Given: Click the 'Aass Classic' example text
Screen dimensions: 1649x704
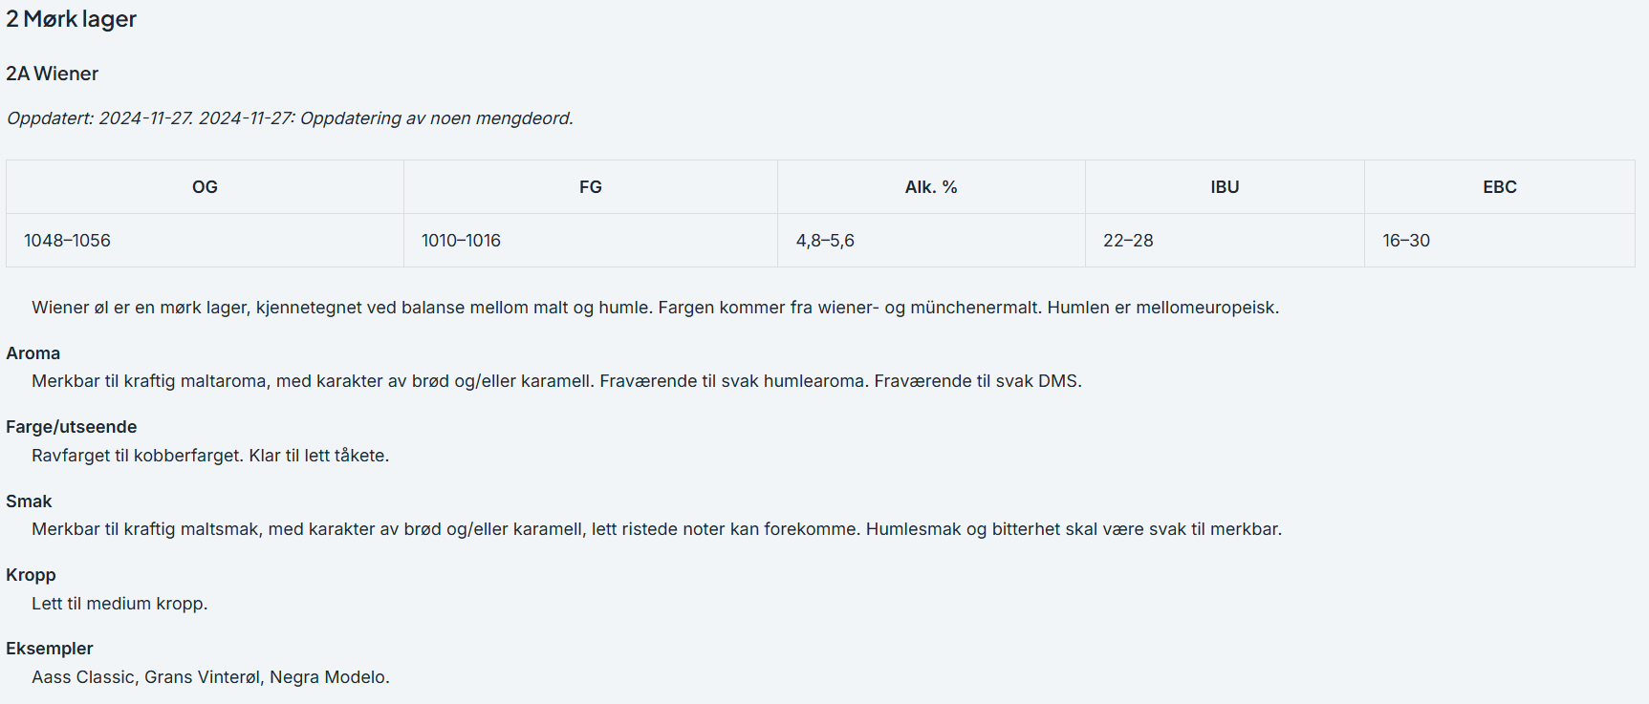Looking at the screenshot, I should (83, 677).
